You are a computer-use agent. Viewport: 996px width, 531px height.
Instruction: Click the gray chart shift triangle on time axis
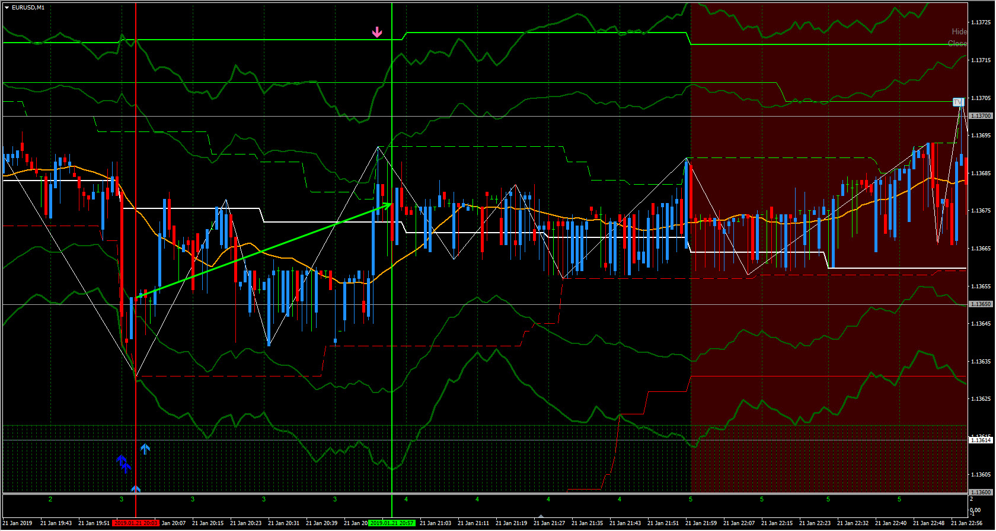540,516
